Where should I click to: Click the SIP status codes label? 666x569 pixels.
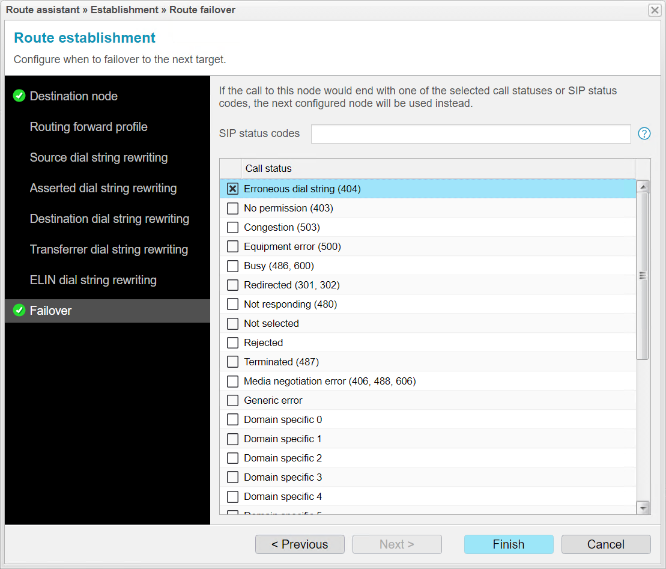point(259,133)
